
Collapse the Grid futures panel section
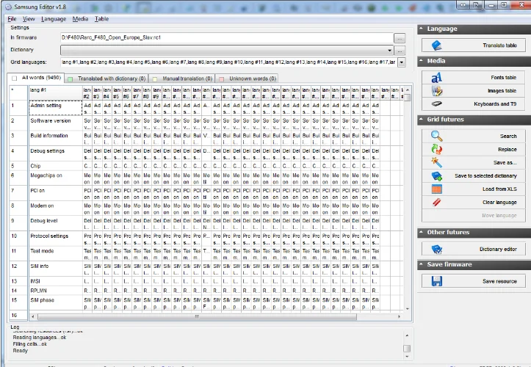422,119
